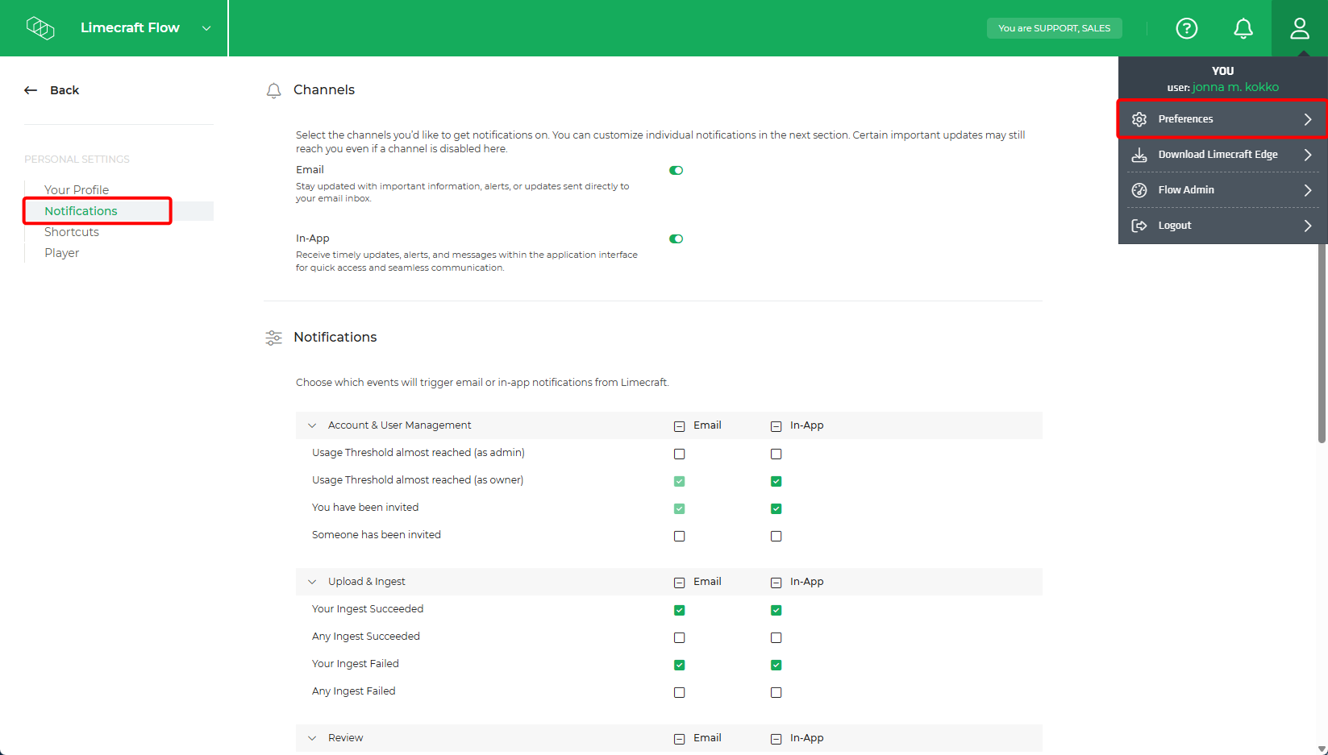This screenshot has width=1328, height=755.
Task: Click the Limecraft Flow logo icon
Action: (x=40, y=27)
